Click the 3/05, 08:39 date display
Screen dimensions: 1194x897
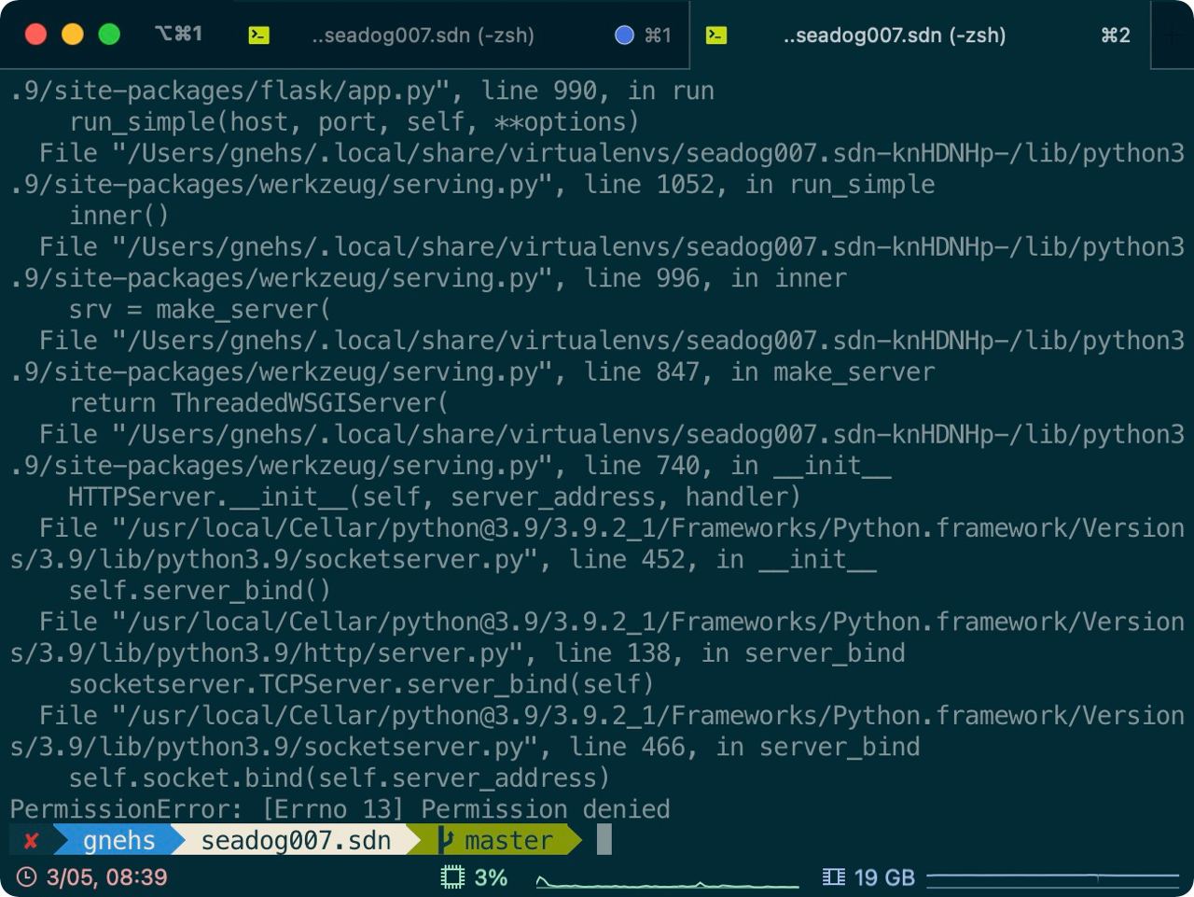(x=106, y=877)
